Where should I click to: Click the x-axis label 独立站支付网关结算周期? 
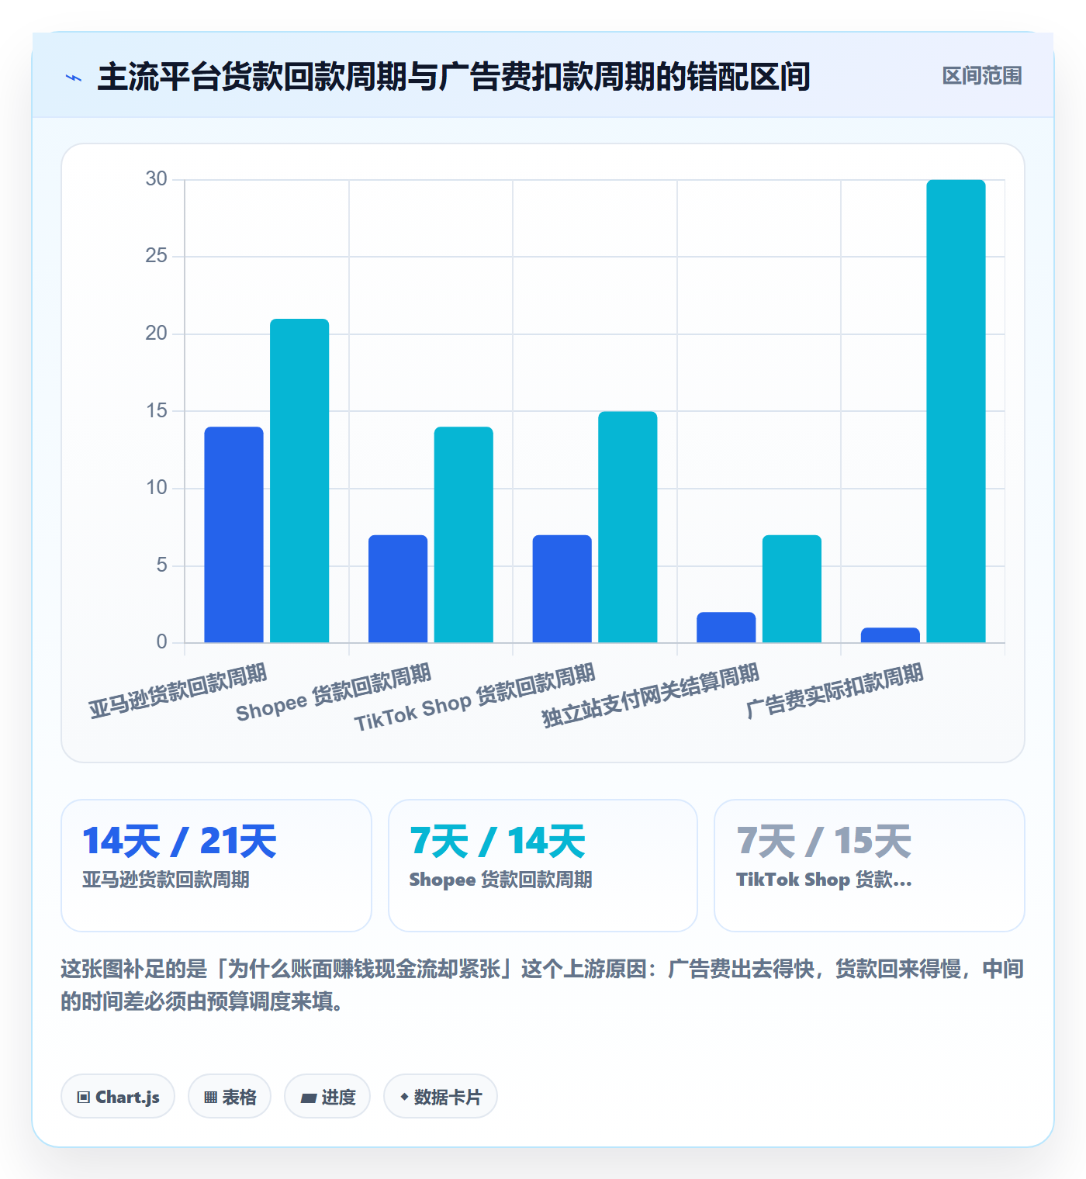pos(650,695)
